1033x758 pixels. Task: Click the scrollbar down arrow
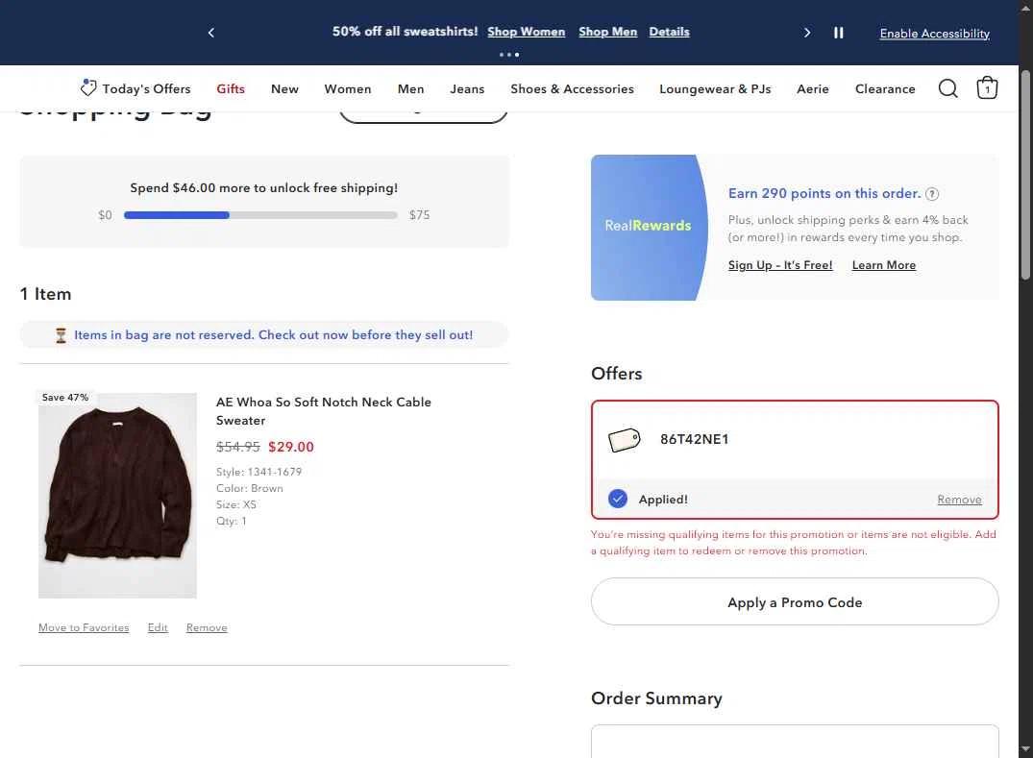(x=1025, y=749)
